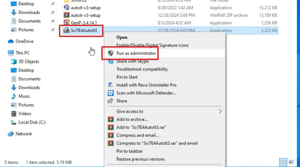Click the autoit-v3-setup WinRAR ZIP archive icon
300x167 pixels.
tap(66, 15)
